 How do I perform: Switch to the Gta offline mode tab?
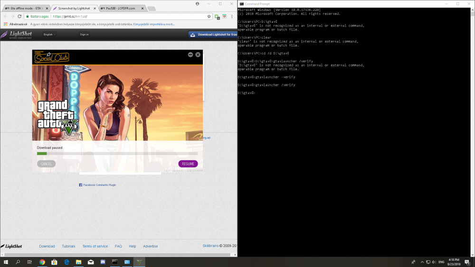(x=26, y=8)
